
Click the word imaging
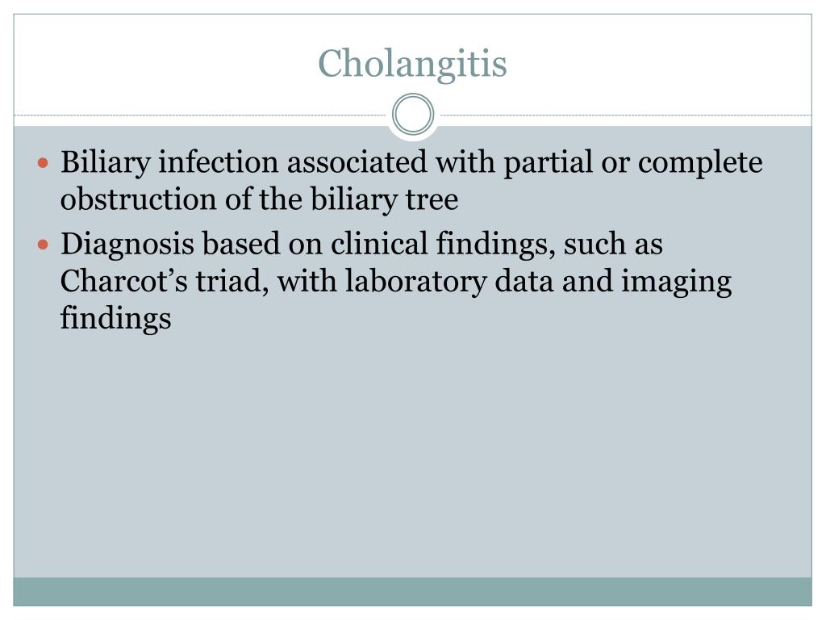tap(677, 282)
